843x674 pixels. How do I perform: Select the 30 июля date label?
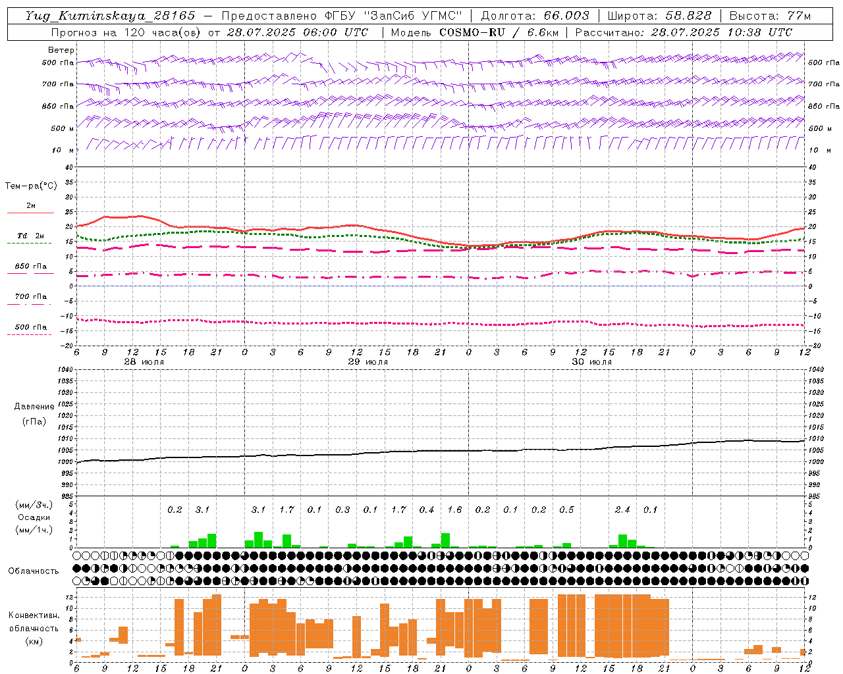(x=592, y=362)
